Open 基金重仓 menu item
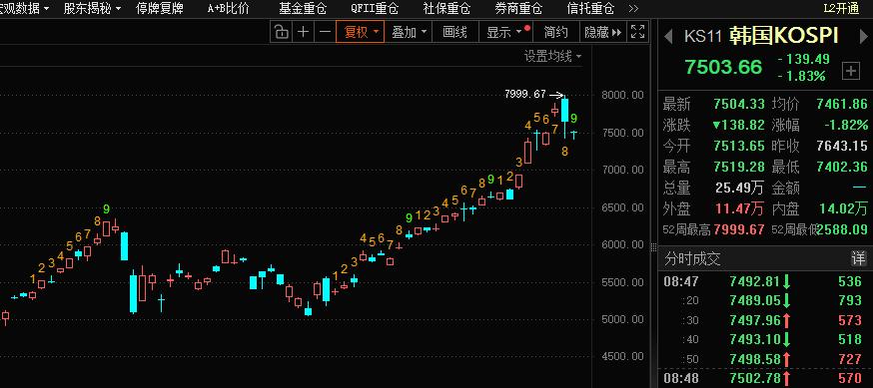Image resolution: width=873 pixels, height=388 pixels. click(303, 8)
